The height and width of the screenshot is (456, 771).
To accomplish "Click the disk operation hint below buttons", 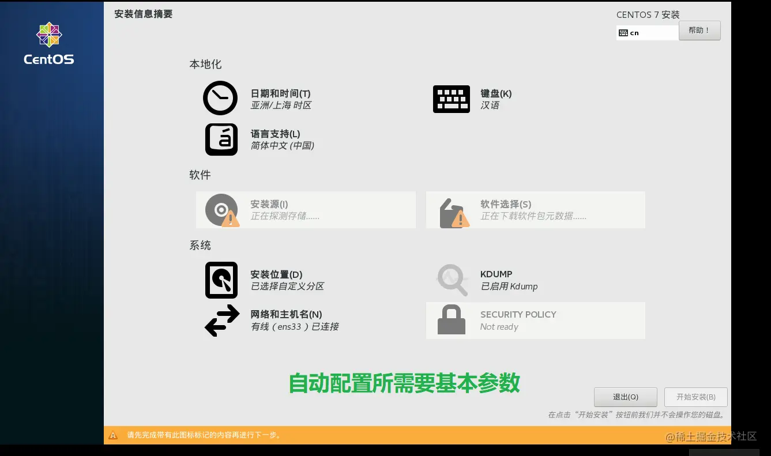I will (636, 415).
